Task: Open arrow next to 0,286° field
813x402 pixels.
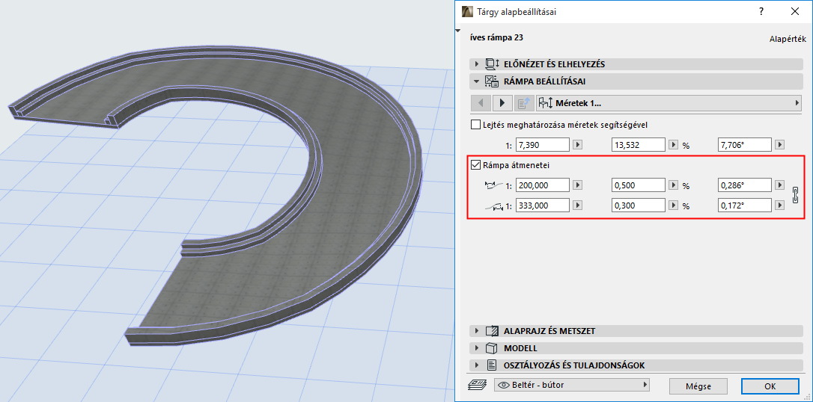Action: click(779, 185)
